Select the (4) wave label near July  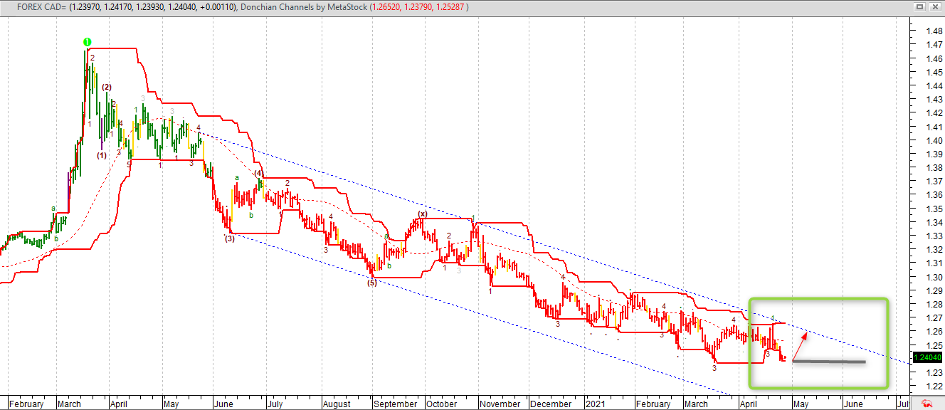pos(258,173)
